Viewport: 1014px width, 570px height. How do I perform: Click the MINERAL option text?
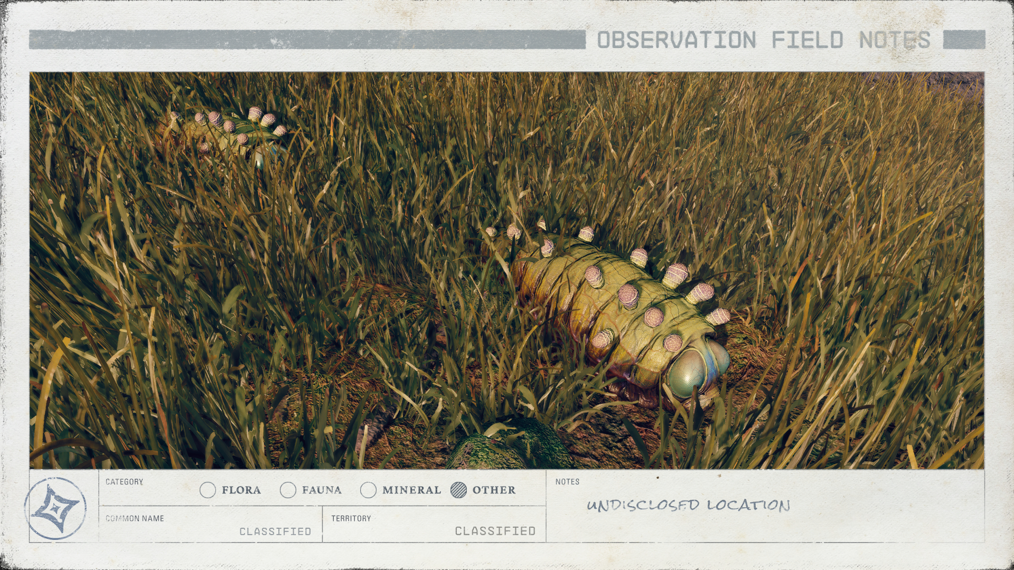click(411, 490)
